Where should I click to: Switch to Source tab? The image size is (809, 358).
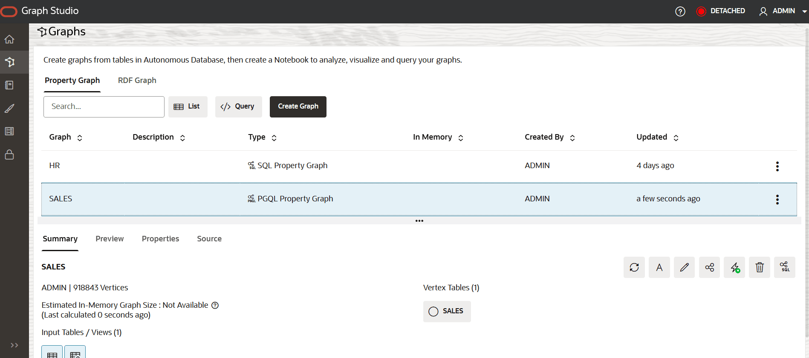209,239
